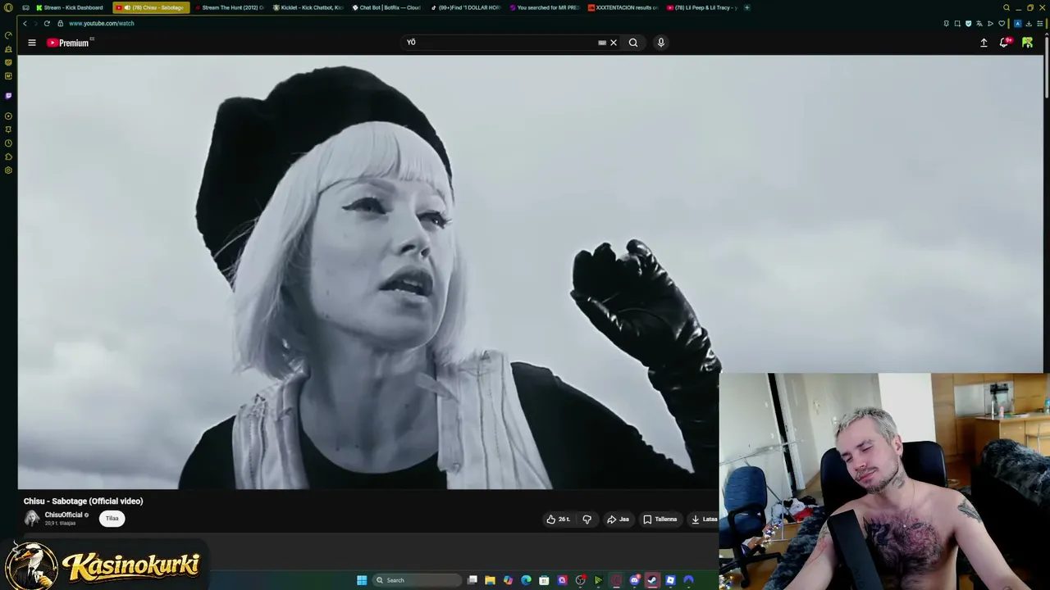
Task: Open the YouTube notifications bell
Action: click(1004, 43)
